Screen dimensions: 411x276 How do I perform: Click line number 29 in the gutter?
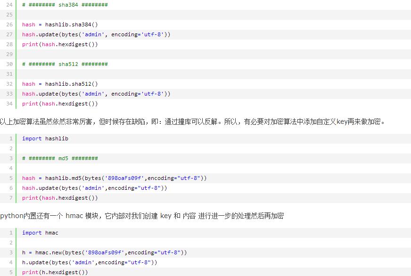[x=9, y=54]
